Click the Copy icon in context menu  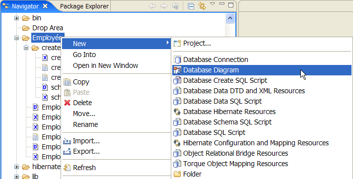[x=67, y=82]
